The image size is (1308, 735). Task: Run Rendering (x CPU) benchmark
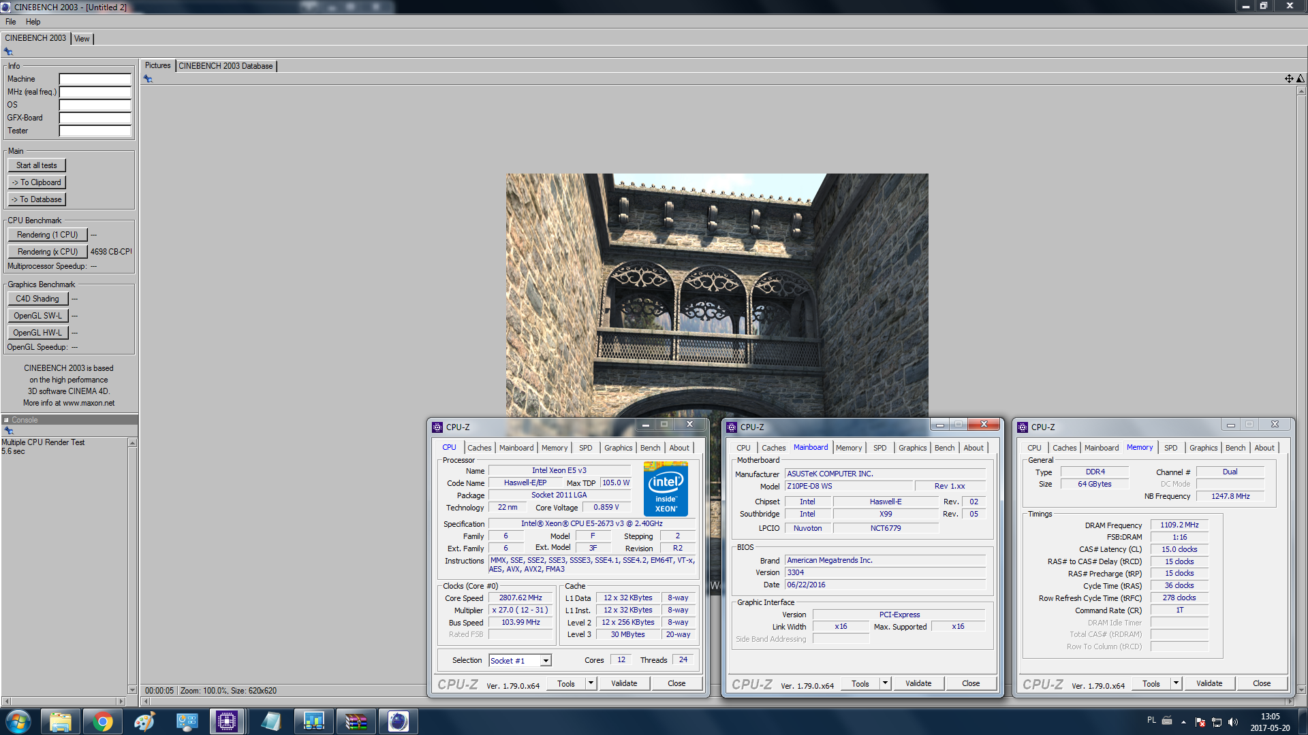coord(48,252)
